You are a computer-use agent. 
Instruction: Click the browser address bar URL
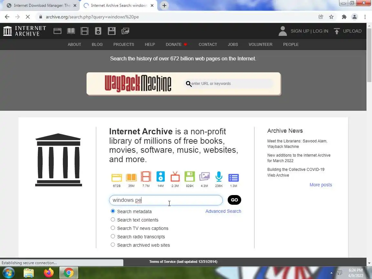92,17
